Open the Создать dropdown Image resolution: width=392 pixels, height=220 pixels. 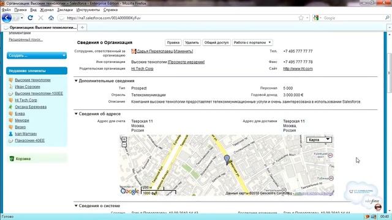[37, 56]
